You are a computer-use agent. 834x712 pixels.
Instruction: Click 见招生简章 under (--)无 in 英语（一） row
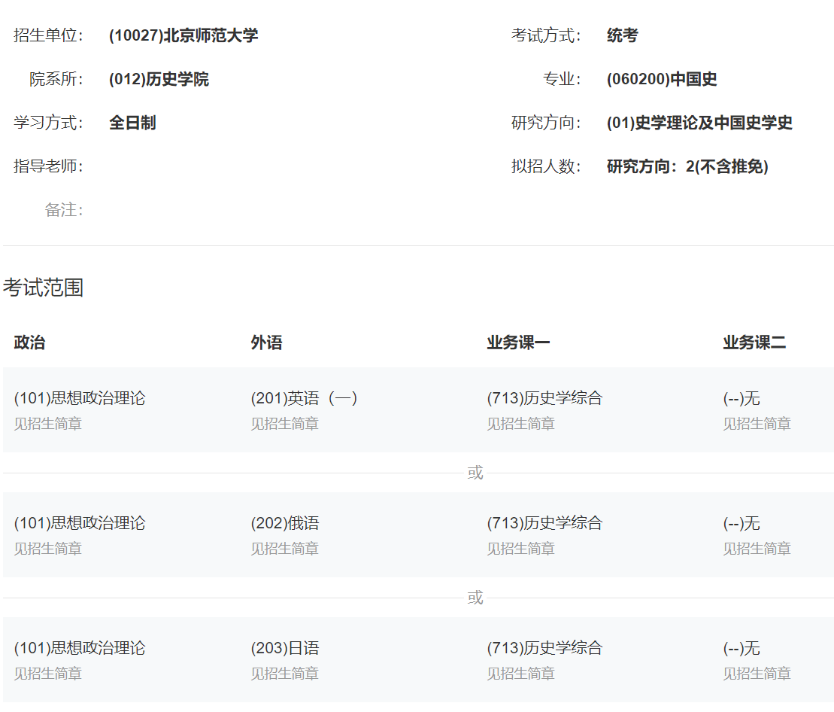pyautogui.click(x=757, y=424)
